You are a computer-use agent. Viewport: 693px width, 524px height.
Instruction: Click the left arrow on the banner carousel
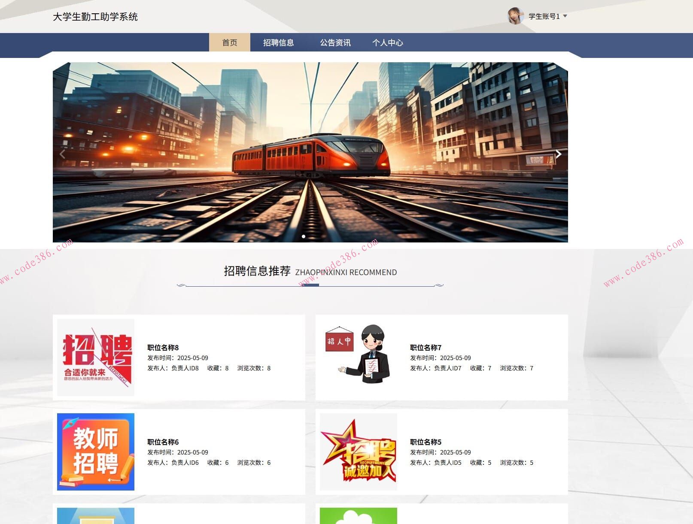[63, 154]
